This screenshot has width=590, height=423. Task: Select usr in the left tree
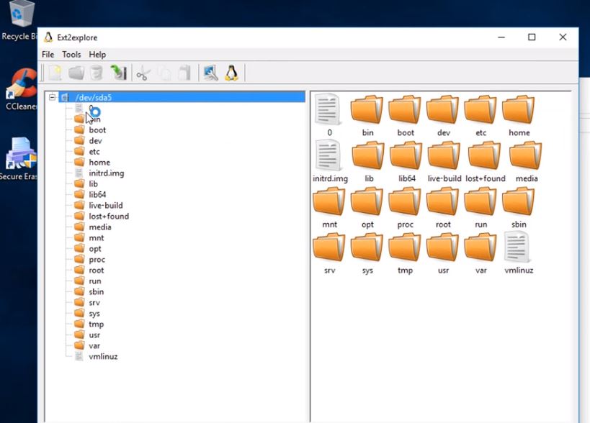pyautogui.click(x=94, y=335)
